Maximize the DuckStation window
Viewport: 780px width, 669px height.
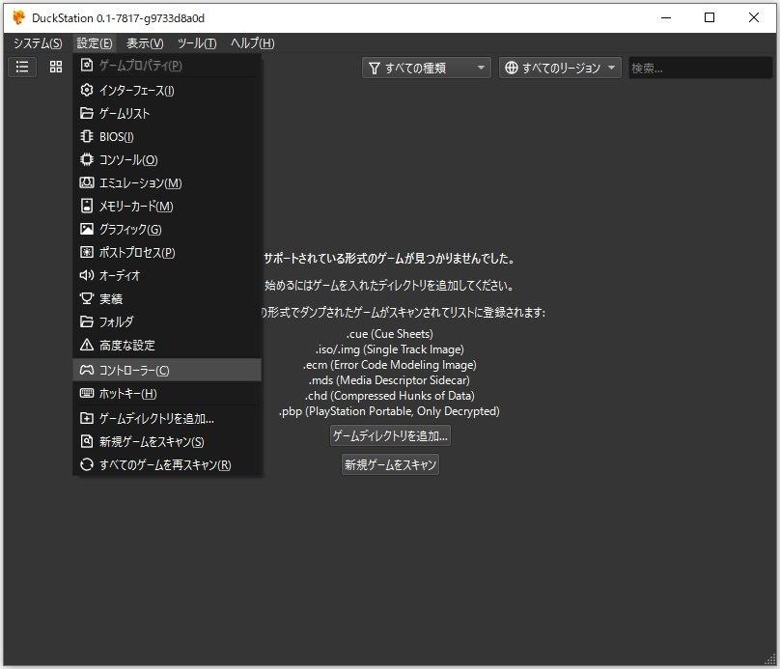point(710,18)
